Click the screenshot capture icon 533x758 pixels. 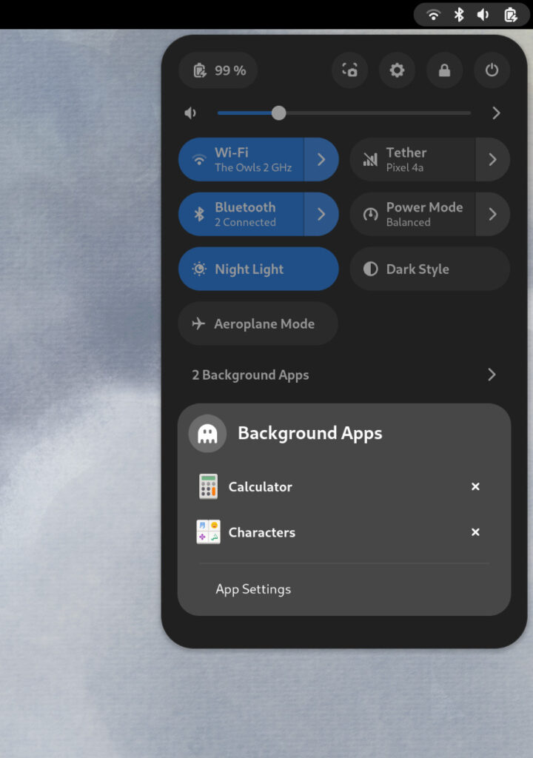click(350, 70)
